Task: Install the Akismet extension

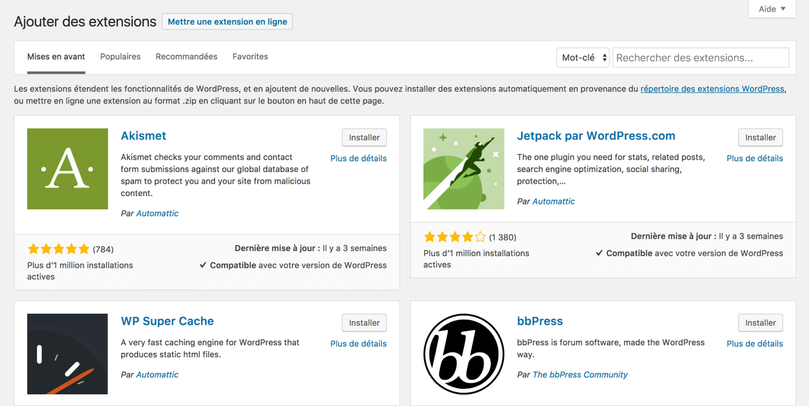Action: 364,137
